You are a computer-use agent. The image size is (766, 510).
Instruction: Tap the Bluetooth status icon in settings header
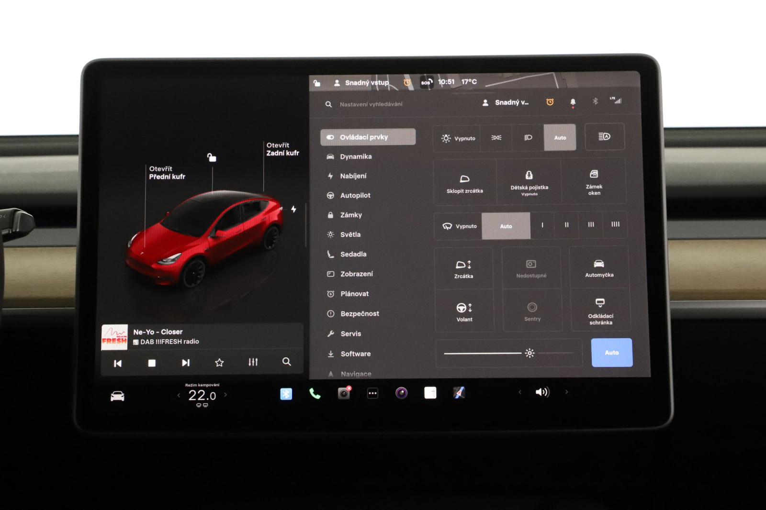(x=595, y=101)
